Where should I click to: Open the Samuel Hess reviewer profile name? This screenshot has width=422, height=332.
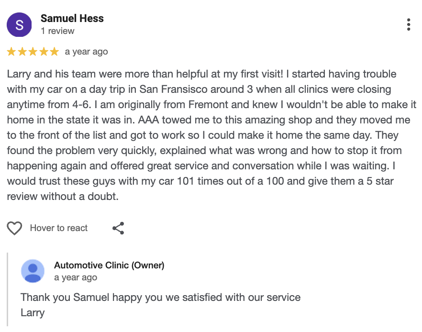click(72, 19)
